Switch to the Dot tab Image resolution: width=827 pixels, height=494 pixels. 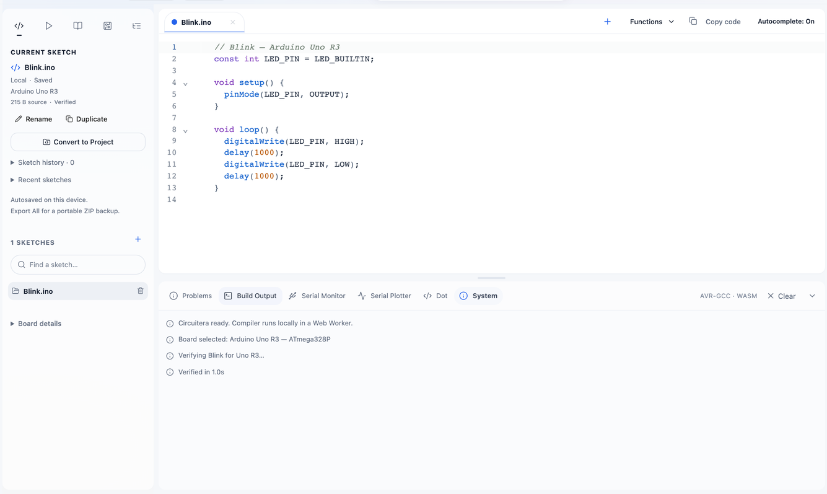point(435,296)
